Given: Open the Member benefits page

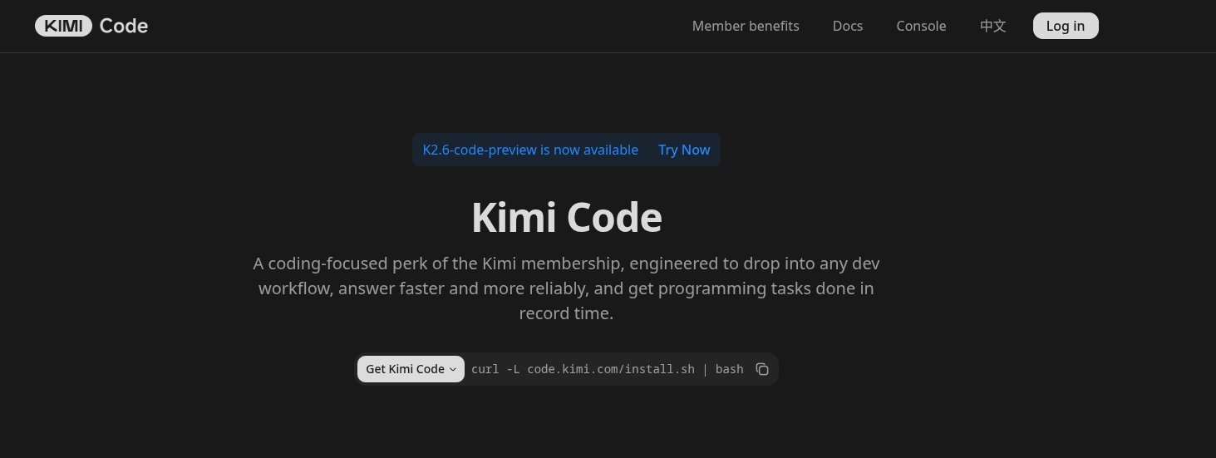Looking at the screenshot, I should (x=746, y=26).
